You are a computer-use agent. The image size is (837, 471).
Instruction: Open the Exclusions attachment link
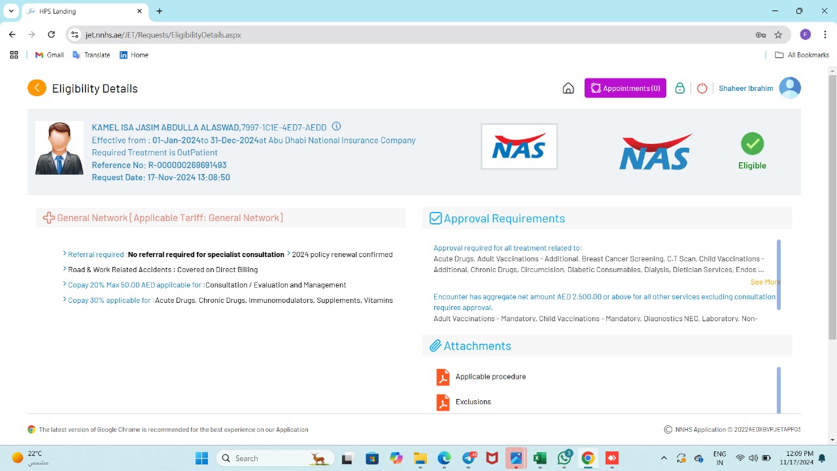473,402
